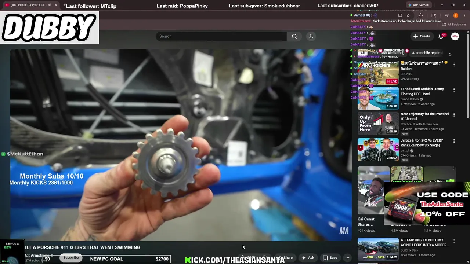Open the Chrome profile E avatar
Image resolution: width=470 pixels, height=264 pixels.
point(456,15)
